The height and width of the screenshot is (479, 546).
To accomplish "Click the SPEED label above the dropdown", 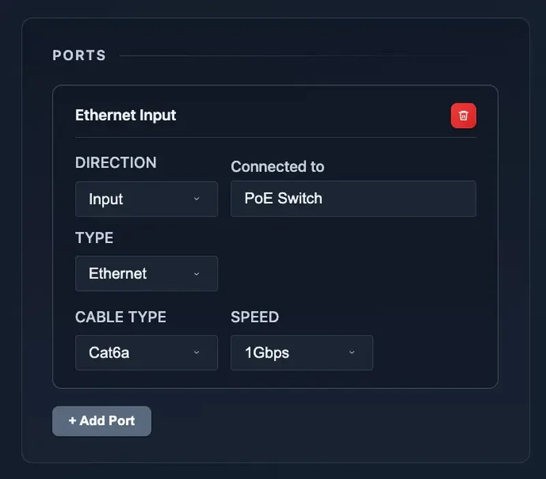I will pyautogui.click(x=255, y=317).
